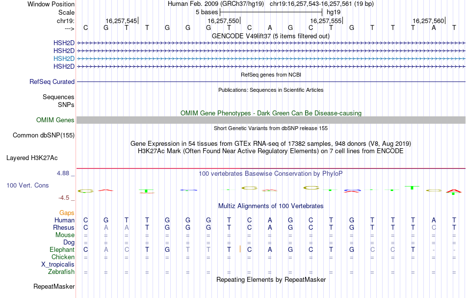Screen dimensions: 466x298
Task: Click the H3K27Ac Mark ENCODE title
Action: [271, 151]
